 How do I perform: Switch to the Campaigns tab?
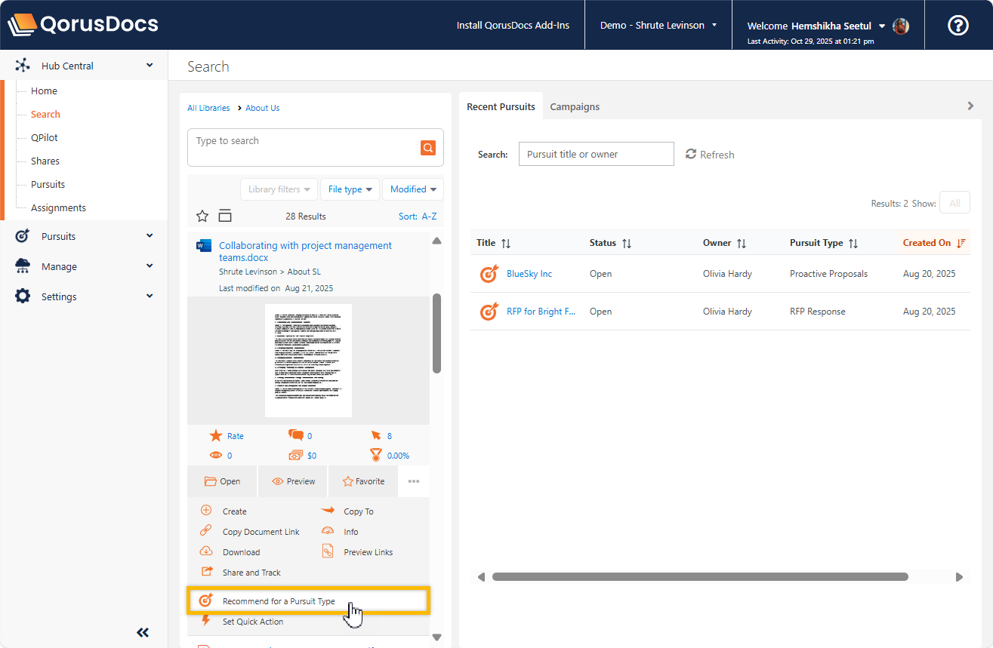575,106
